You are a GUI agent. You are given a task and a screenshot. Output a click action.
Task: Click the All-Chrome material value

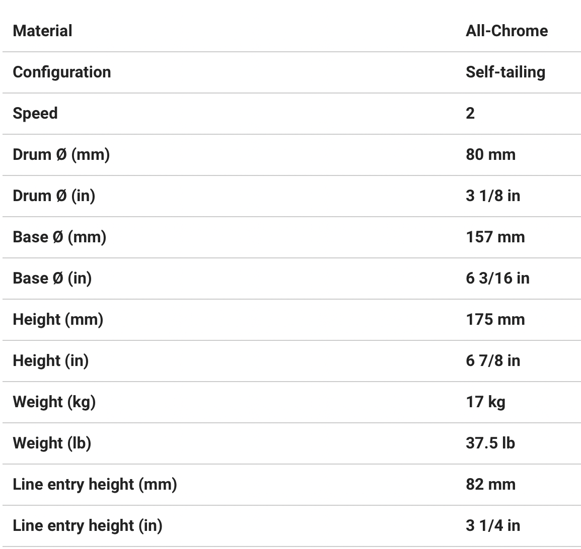point(506,31)
